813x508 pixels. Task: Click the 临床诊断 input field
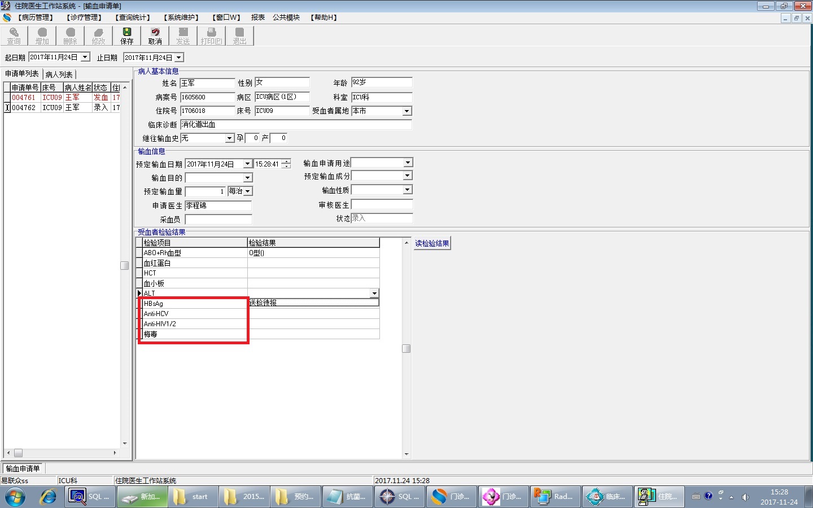point(296,125)
